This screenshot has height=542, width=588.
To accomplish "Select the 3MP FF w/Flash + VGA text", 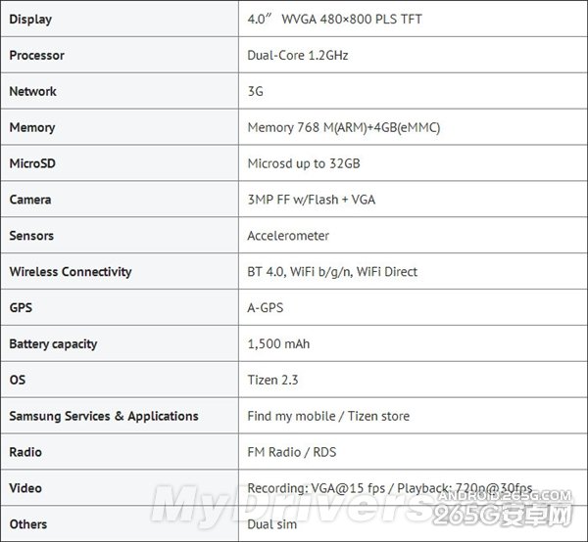I will tap(311, 200).
